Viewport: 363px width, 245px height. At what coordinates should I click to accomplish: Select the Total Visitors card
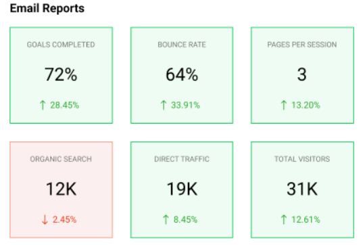click(x=302, y=190)
